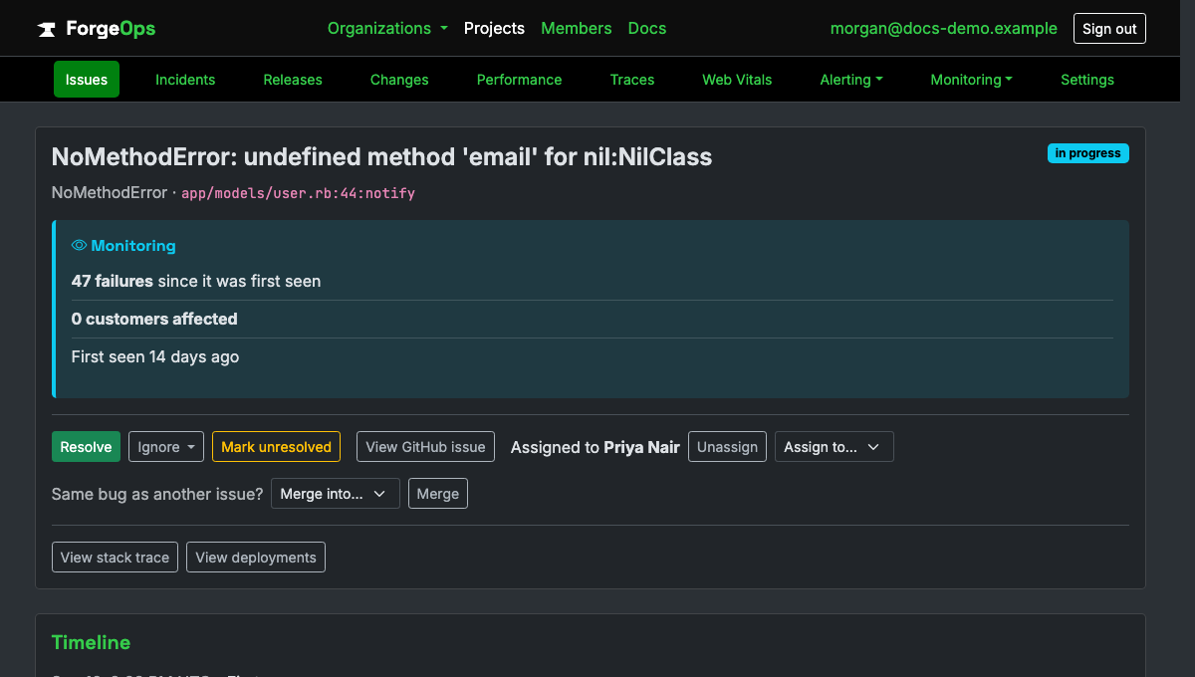1195x677 pixels.
Task: Open the Members page
Action: (x=576, y=29)
